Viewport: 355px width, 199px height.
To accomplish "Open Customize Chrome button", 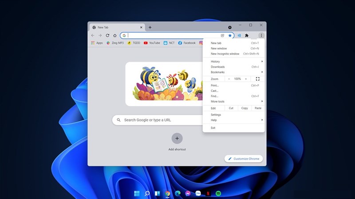I will pyautogui.click(x=244, y=159).
